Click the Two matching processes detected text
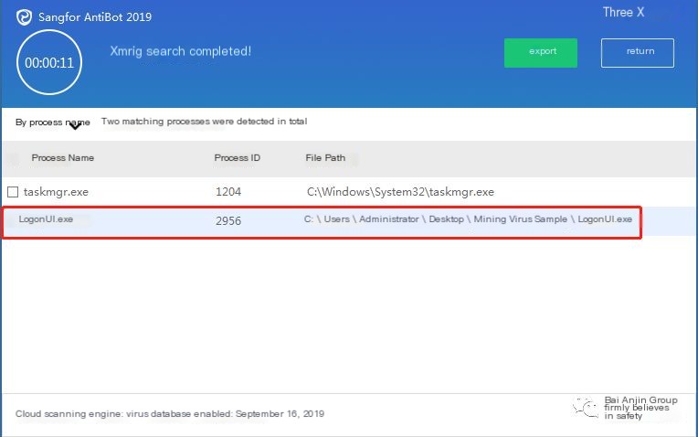This screenshot has height=437, width=698. (205, 122)
